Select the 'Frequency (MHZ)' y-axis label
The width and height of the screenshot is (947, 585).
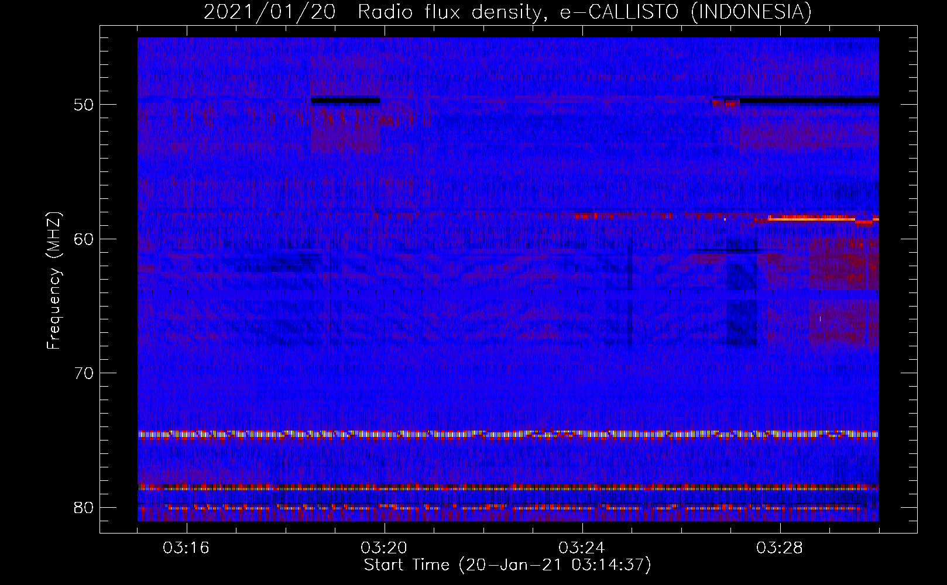[54, 280]
